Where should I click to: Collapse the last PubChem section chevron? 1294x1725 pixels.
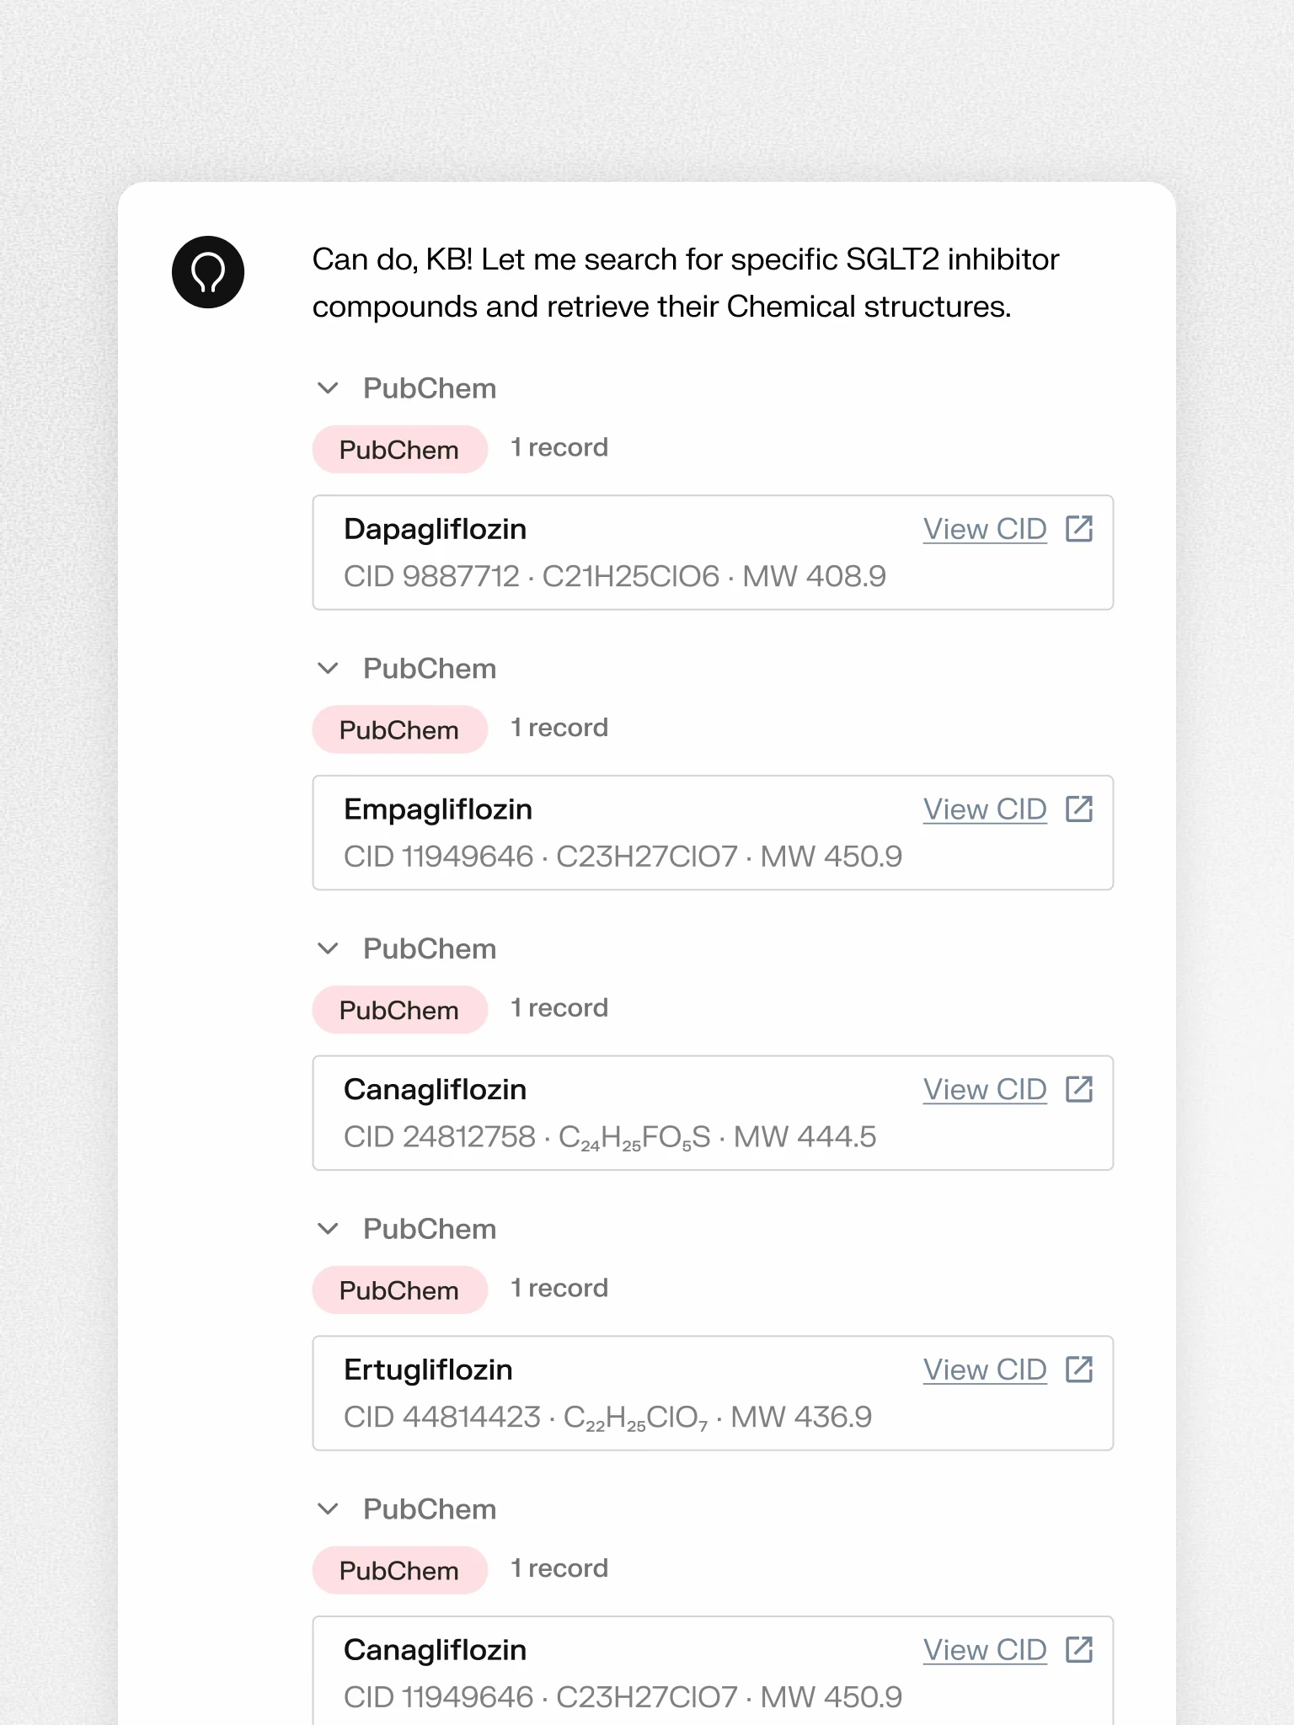point(328,1509)
